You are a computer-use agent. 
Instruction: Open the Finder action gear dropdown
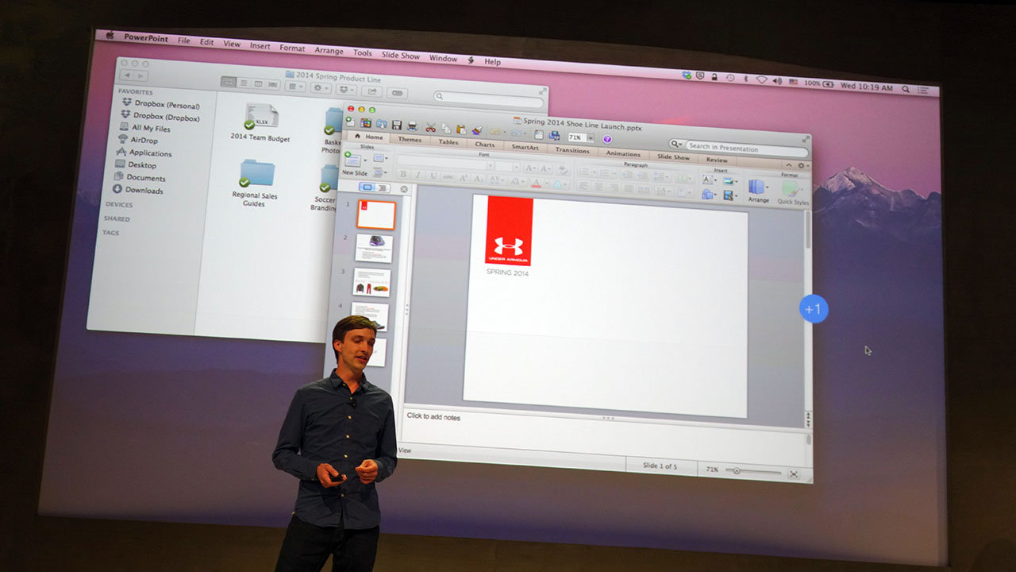pyautogui.click(x=321, y=88)
